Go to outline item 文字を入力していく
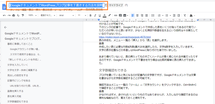Image resolution: width=215 pixels, height=104 pixels. pos(18,65)
